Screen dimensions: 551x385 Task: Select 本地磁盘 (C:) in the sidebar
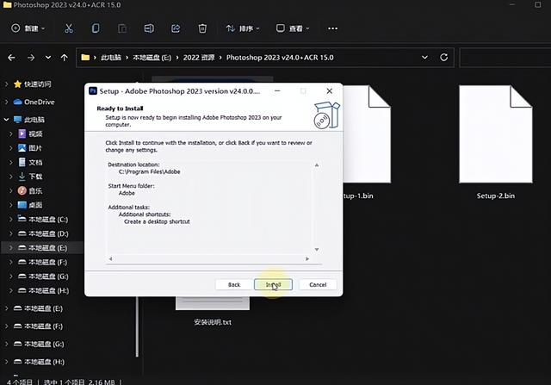point(48,220)
